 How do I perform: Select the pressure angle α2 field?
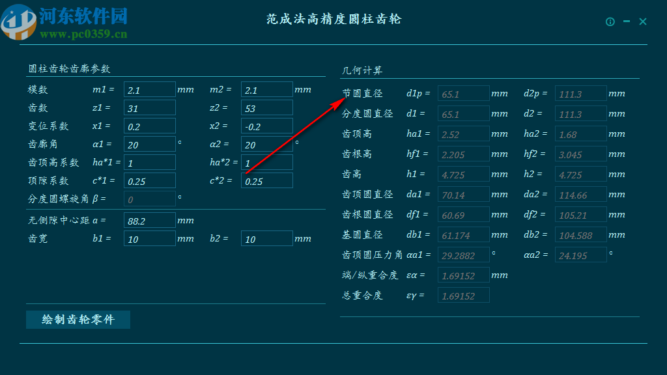(x=266, y=144)
